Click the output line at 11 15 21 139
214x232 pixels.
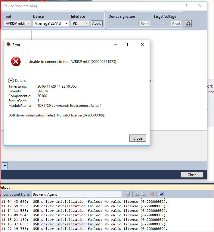(84, 220)
